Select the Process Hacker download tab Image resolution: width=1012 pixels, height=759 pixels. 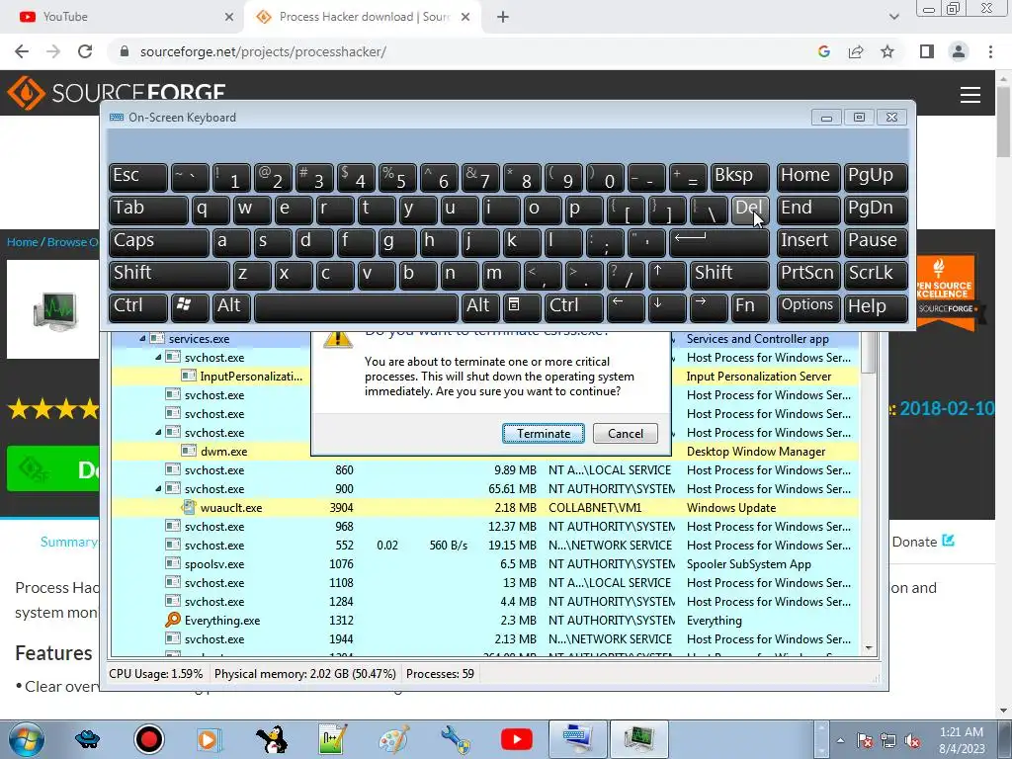coord(362,17)
